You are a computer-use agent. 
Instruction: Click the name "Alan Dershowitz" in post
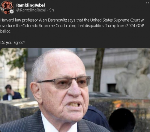(53, 20)
